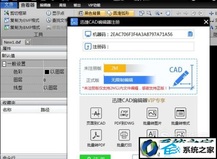Viewport: 217px width, 159px height.
Task: Collapse the 一般设置 section
Action: click(4, 64)
